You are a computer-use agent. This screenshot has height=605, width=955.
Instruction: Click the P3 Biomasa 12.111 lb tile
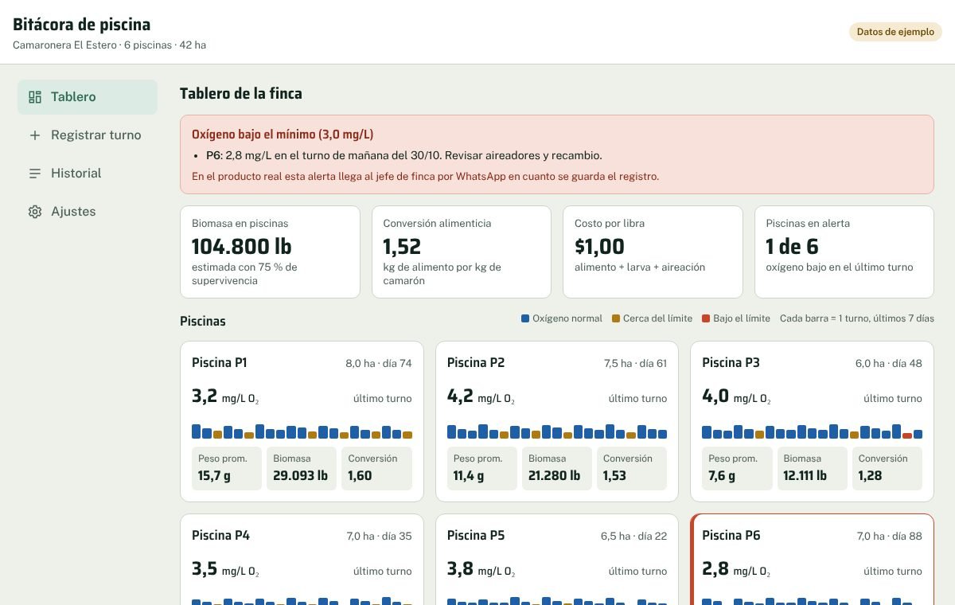point(812,468)
